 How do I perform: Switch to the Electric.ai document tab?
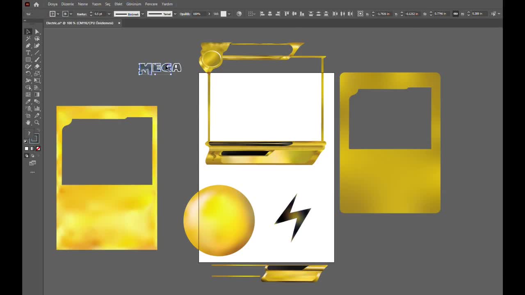[x=80, y=23]
